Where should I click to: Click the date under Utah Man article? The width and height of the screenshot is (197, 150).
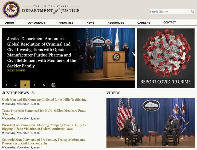point(21,104)
